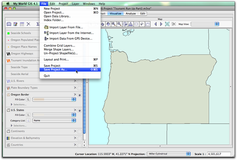Remove the U.S. Rivers layer X

75,81
